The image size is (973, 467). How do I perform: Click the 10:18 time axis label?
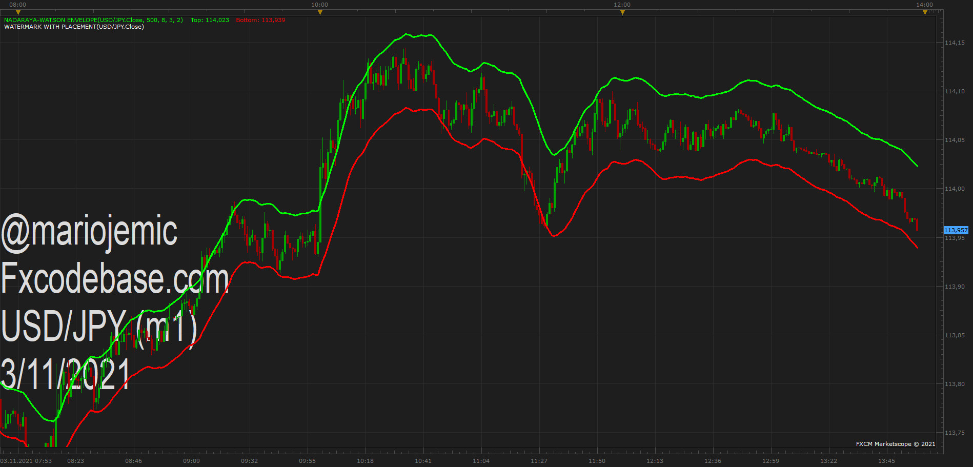coord(365,461)
